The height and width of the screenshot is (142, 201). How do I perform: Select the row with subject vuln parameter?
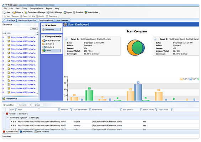click(104, 121)
